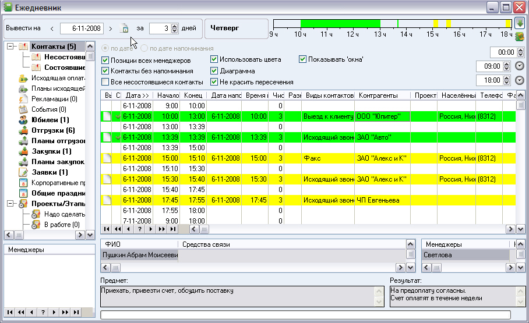The width and height of the screenshot is (529, 323).
Task: Click the question mark in contacts grid navigator
Action: click(x=140, y=229)
